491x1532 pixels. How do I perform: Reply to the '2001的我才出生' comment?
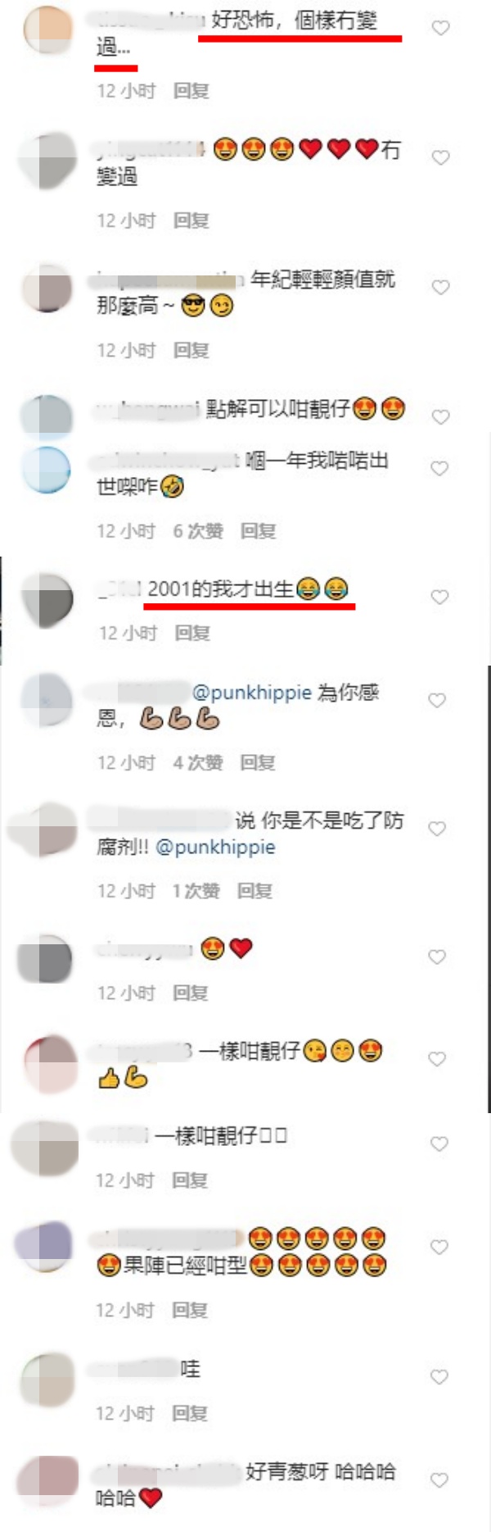(193, 633)
